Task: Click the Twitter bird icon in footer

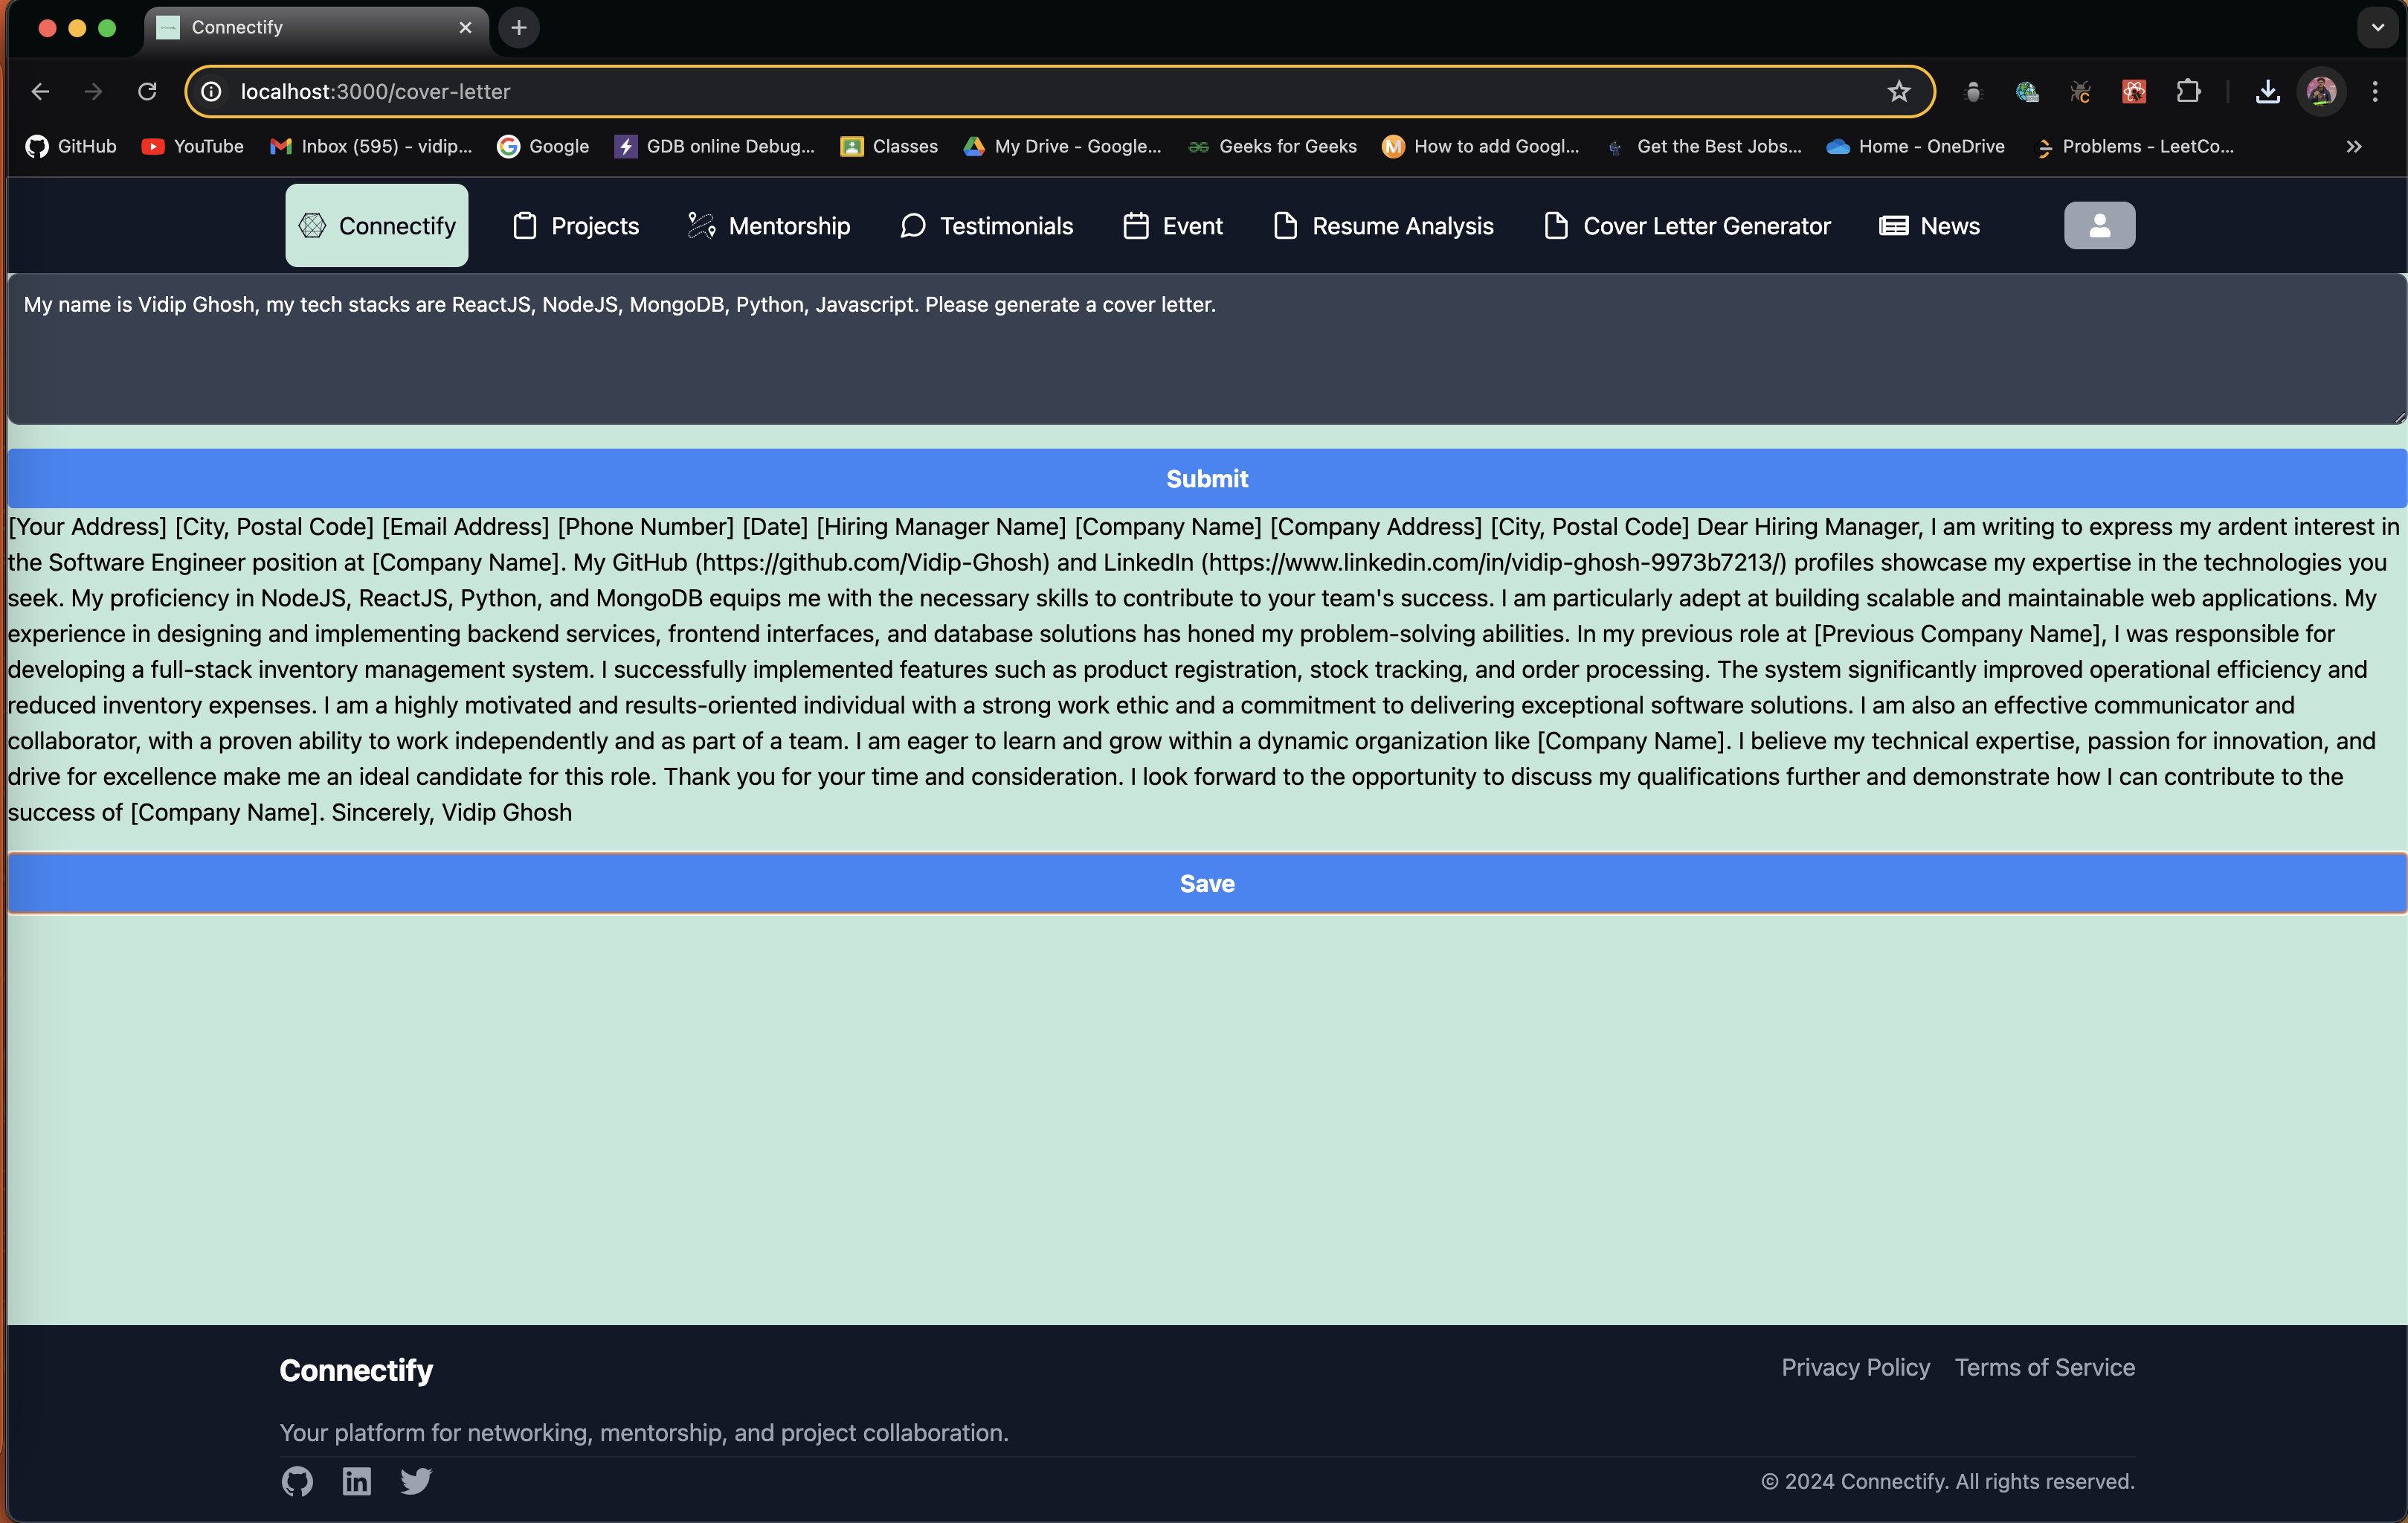Action: pos(416,1481)
